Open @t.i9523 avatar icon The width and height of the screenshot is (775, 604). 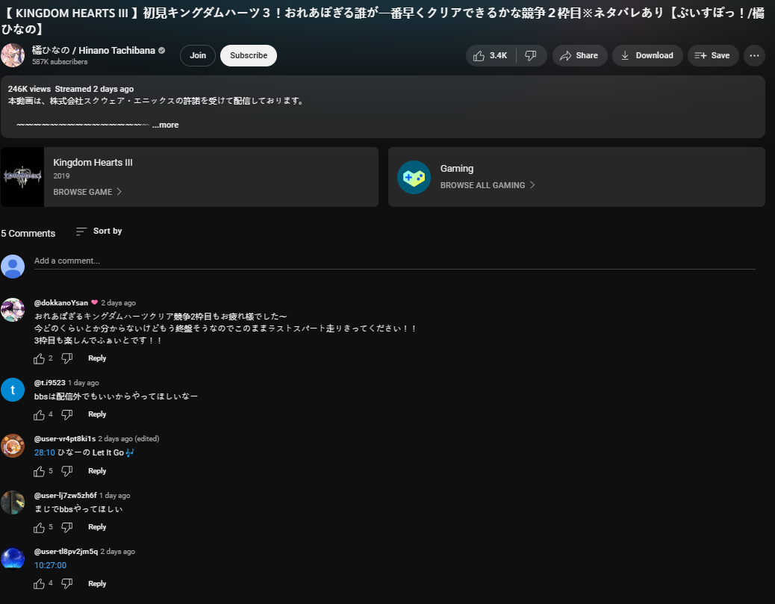click(13, 390)
